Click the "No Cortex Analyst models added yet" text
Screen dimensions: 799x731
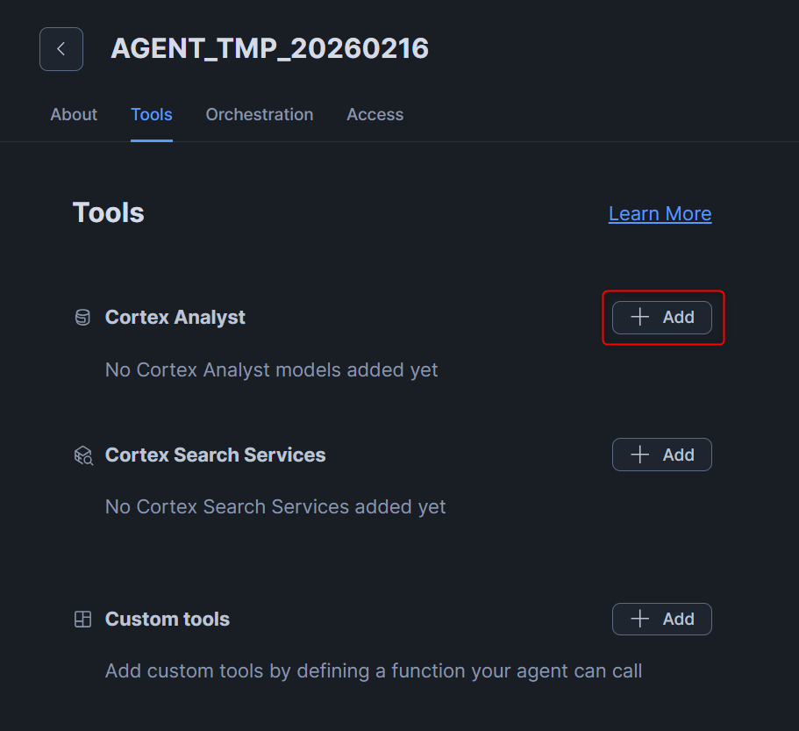272,370
